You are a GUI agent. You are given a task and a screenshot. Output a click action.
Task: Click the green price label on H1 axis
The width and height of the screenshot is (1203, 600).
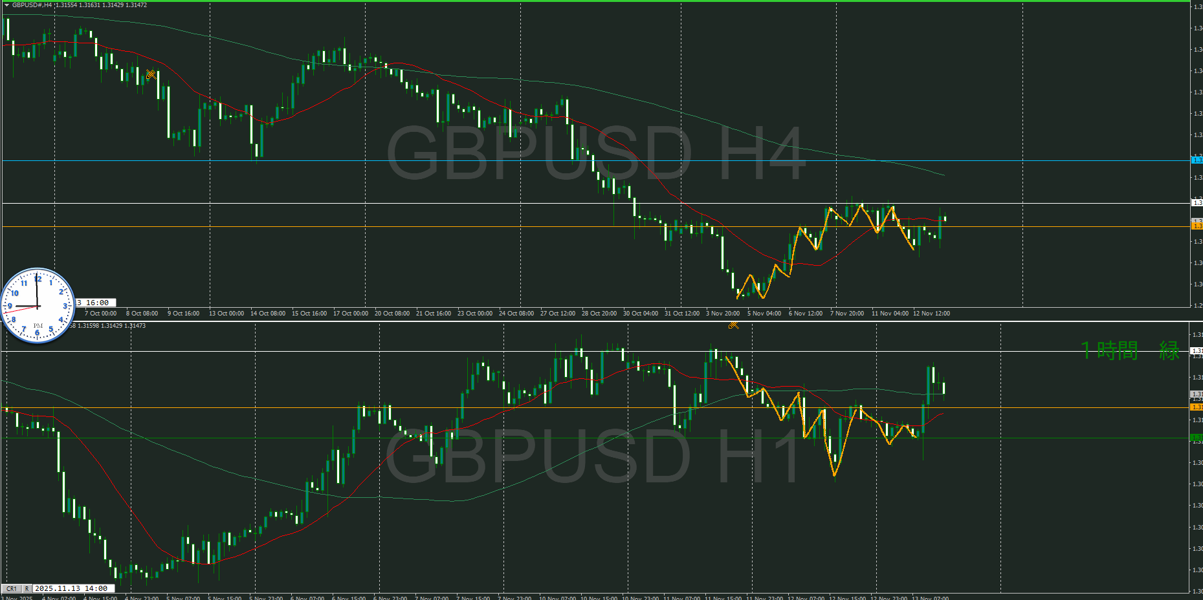1197,438
